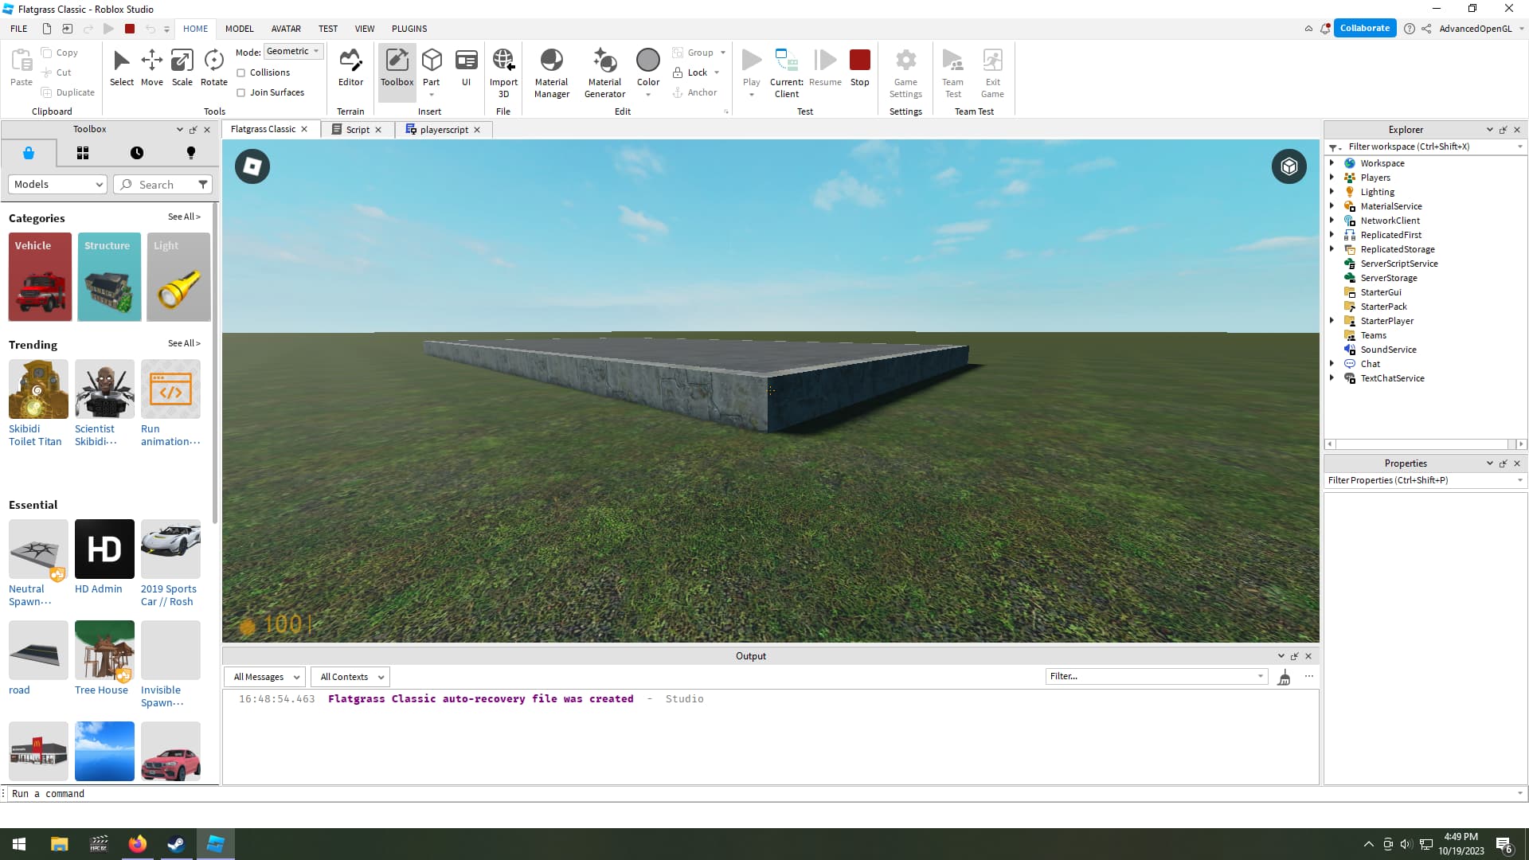Insert a new Part
The image size is (1529, 860).
pyautogui.click(x=432, y=64)
